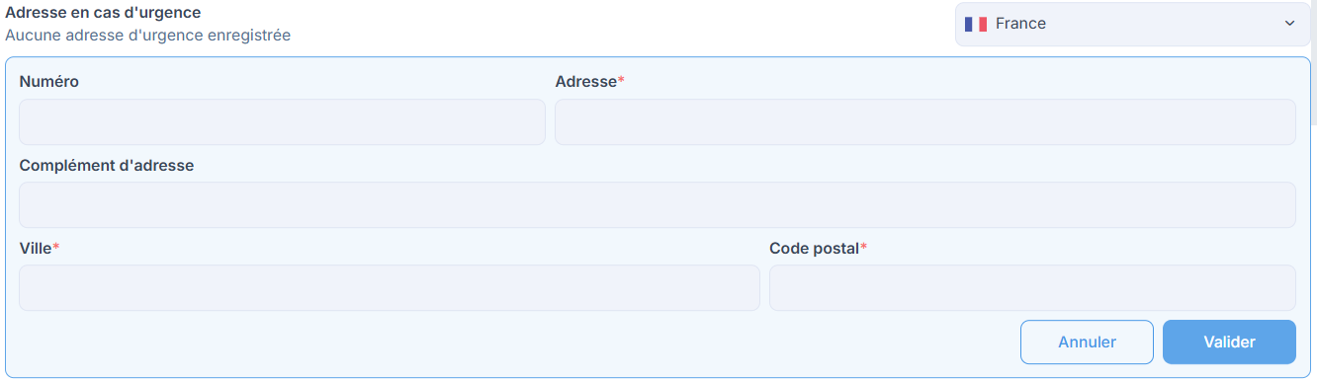Expand the country selector chevron arrow

pyautogui.click(x=1289, y=24)
